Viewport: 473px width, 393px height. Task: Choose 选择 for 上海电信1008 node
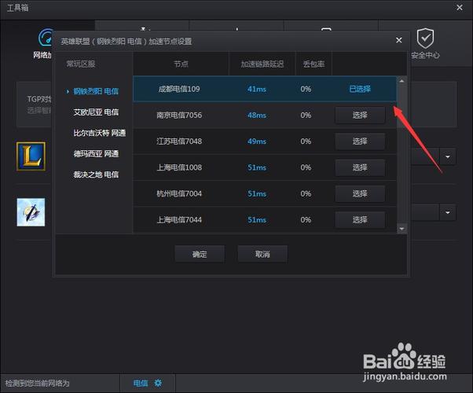[360, 167]
